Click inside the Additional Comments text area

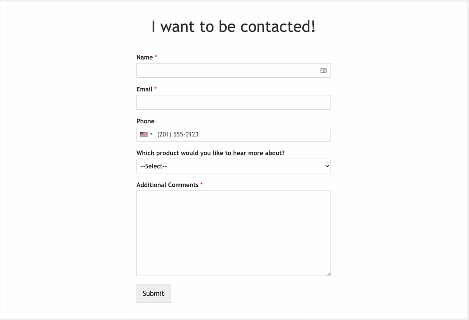[234, 233]
